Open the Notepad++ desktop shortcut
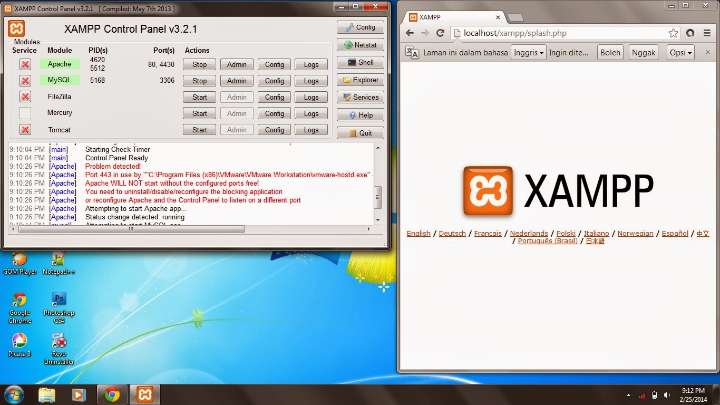 coord(59,263)
